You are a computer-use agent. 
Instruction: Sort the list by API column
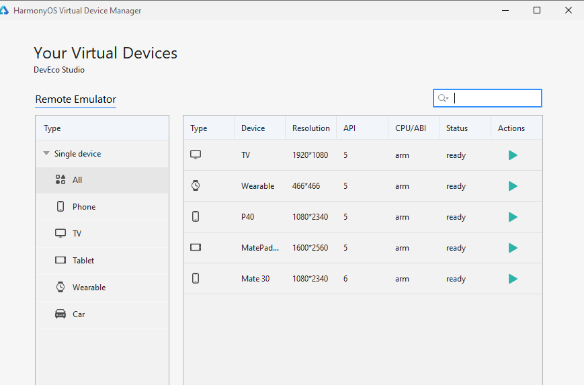(x=349, y=128)
